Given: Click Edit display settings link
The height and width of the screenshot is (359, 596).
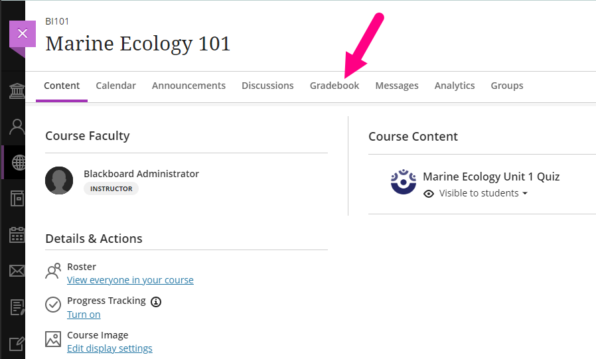Looking at the screenshot, I should click(x=110, y=348).
